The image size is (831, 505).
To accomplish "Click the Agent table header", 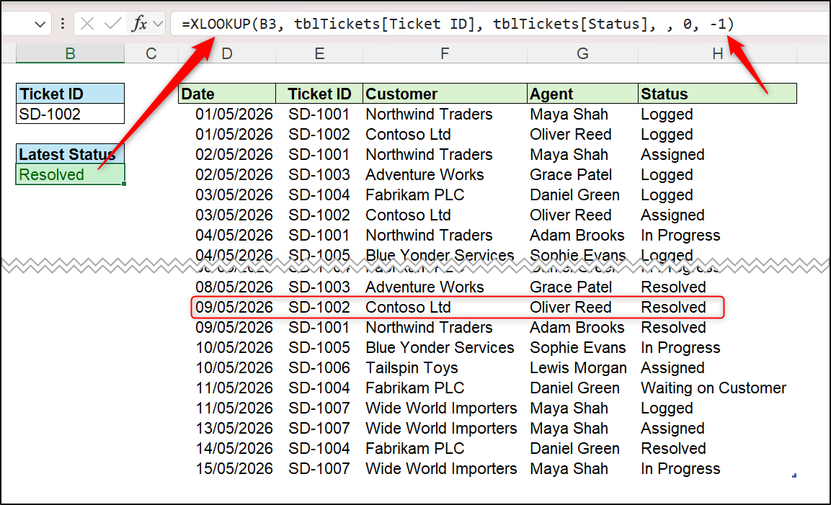I will (x=582, y=94).
